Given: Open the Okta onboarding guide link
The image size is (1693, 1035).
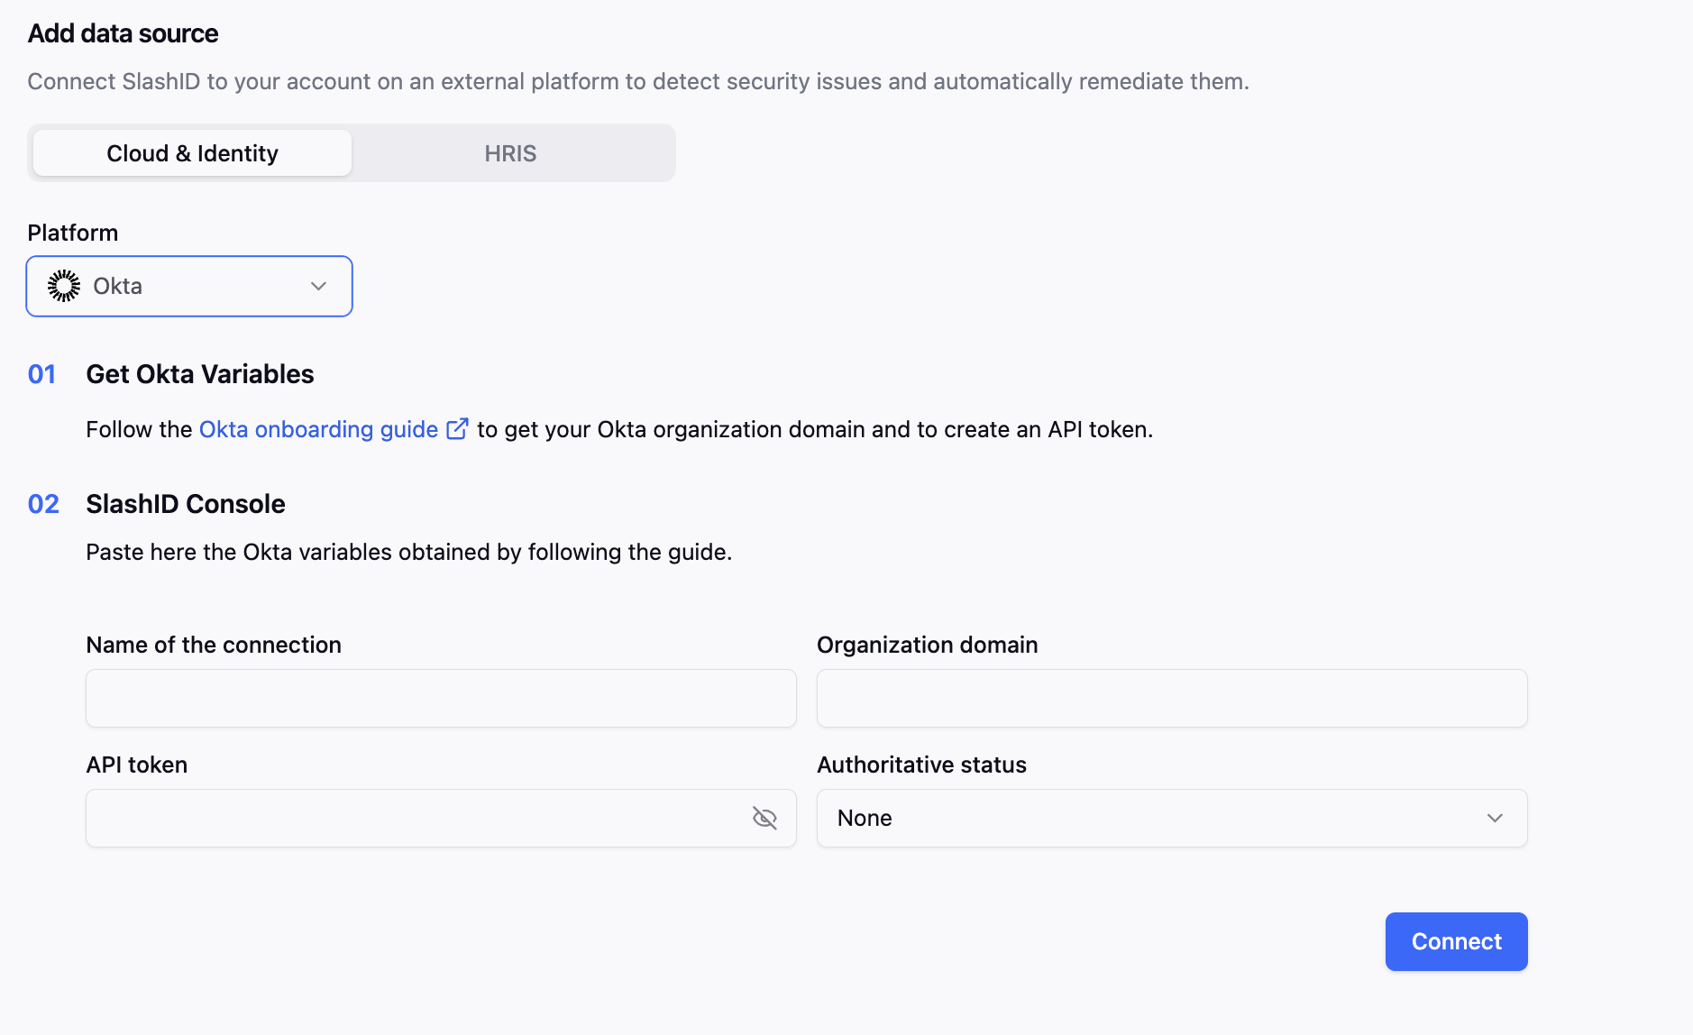Looking at the screenshot, I should click(x=318, y=429).
